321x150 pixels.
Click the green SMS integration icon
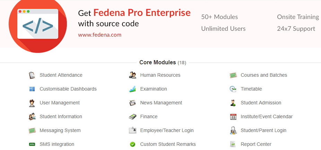coord(32,144)
